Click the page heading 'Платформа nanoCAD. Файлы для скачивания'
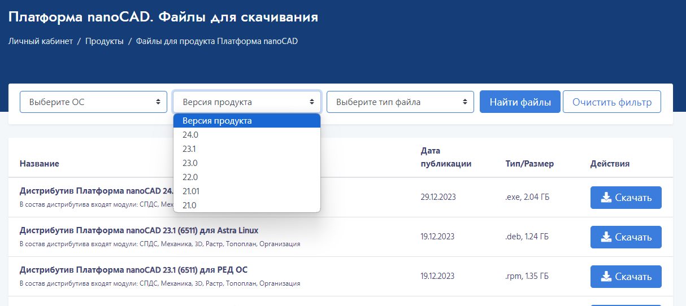Viewport: 686px width, 306px height. (x=163, y=18)
